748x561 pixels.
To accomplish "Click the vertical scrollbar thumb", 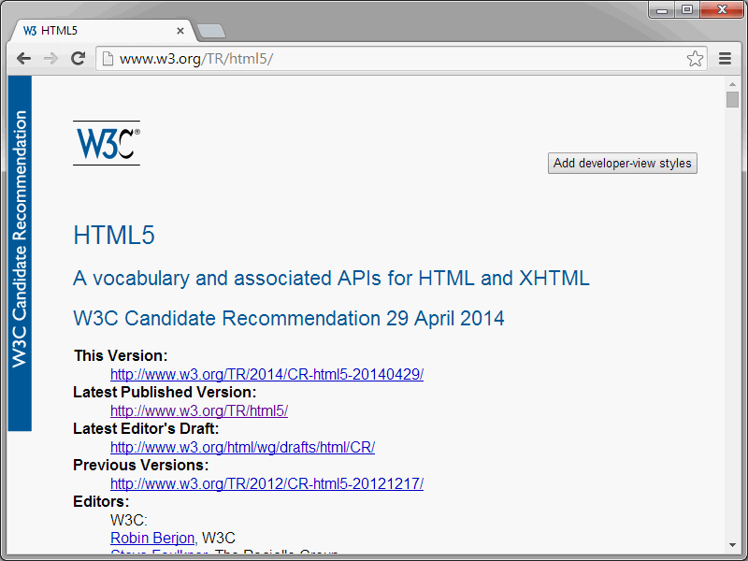I will (732, 100).
